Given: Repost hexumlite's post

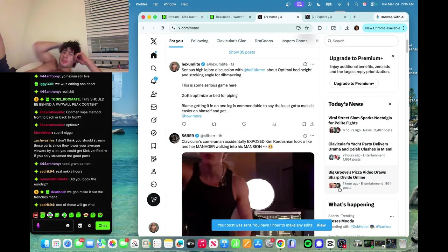Looking at the screenshot, I should point(214,124).
